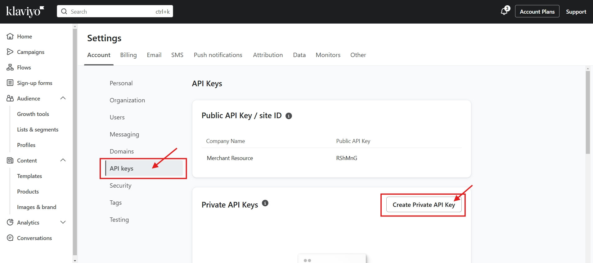Open the Support link
The image size is (593, 263).
(x=576, y=11)
